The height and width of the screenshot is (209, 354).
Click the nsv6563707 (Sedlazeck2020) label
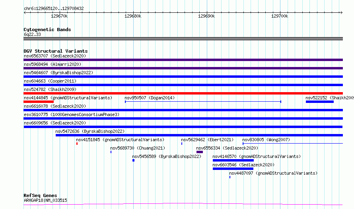coord(55,56)
